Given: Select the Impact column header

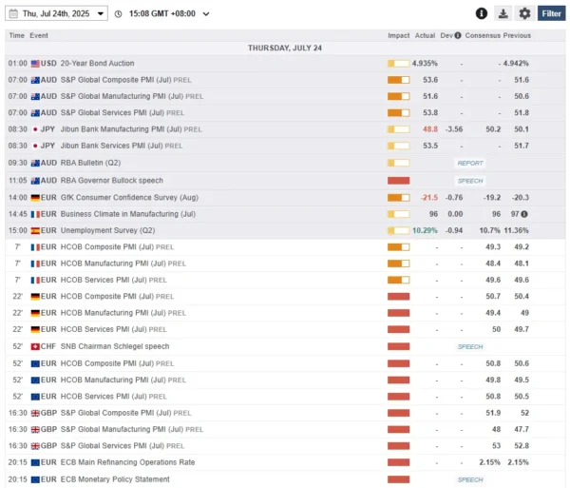Looking at the screenshot, I should [x=398, y=35].
